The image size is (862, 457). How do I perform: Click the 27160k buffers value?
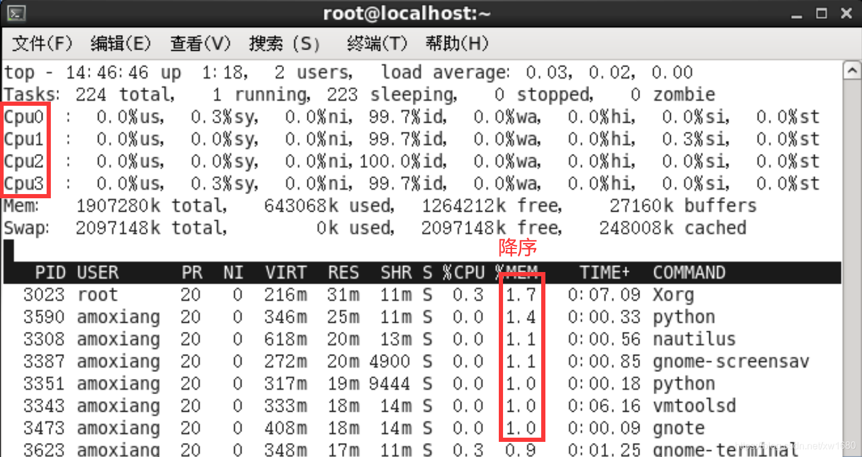click(683, 206)
